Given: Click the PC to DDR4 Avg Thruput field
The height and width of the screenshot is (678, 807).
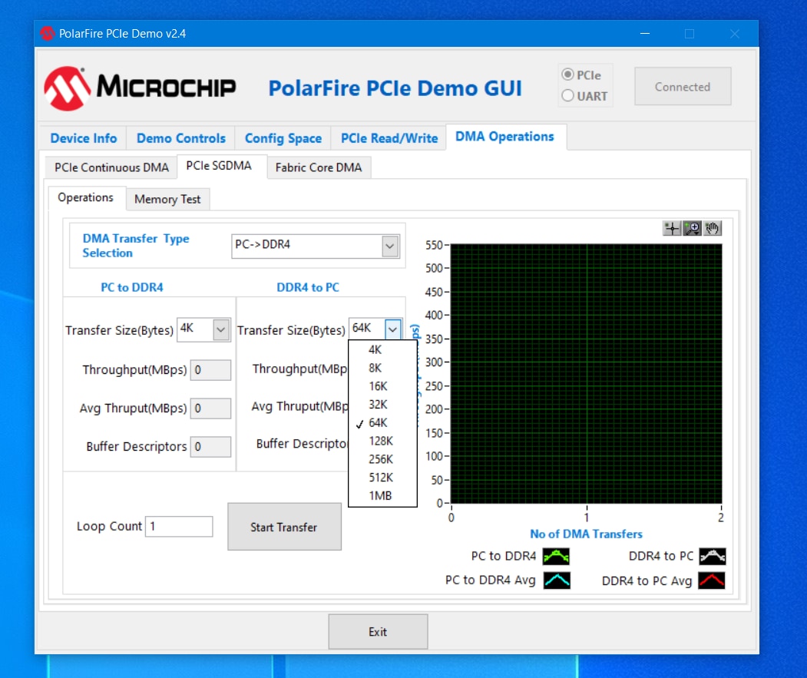Looking at the screenshot, I should (x=210, y=408).
